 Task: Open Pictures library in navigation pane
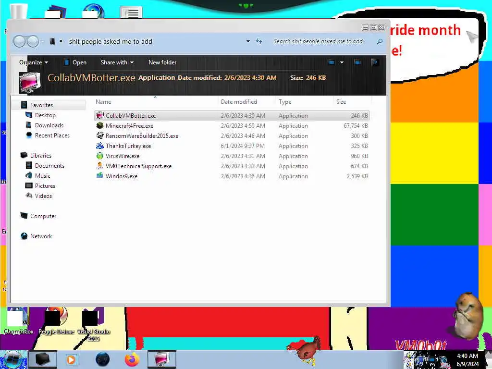pos(45,185)
